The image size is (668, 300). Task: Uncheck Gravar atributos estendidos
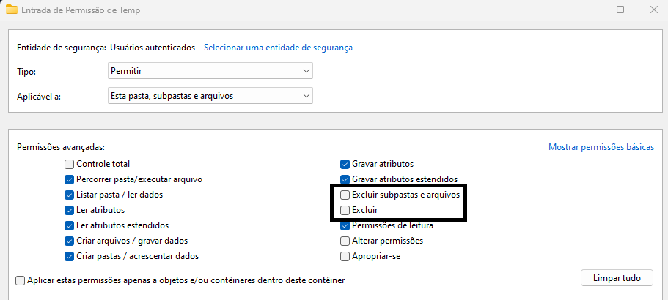tap(345, 179)
